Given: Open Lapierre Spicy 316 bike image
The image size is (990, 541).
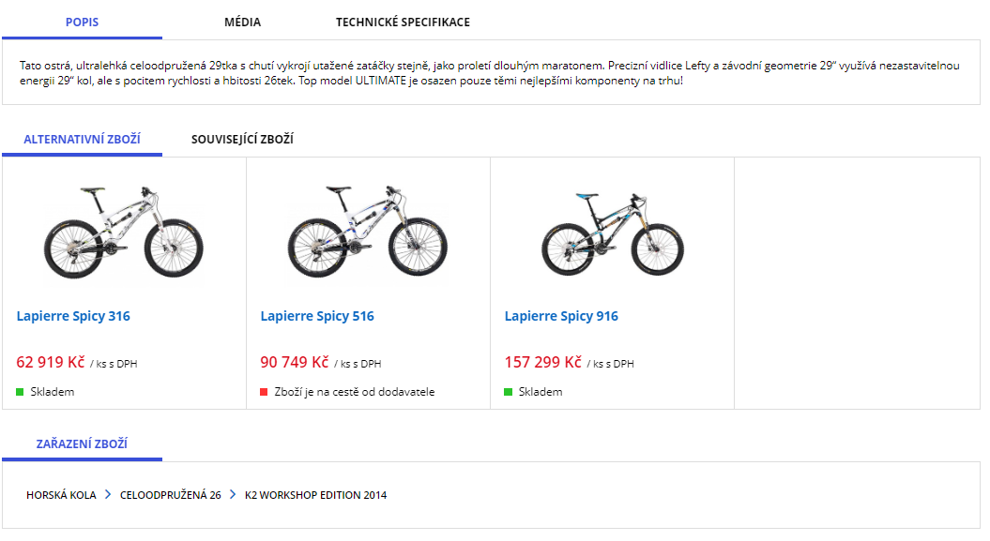Looking at the screenshot, I should point(123,232).
